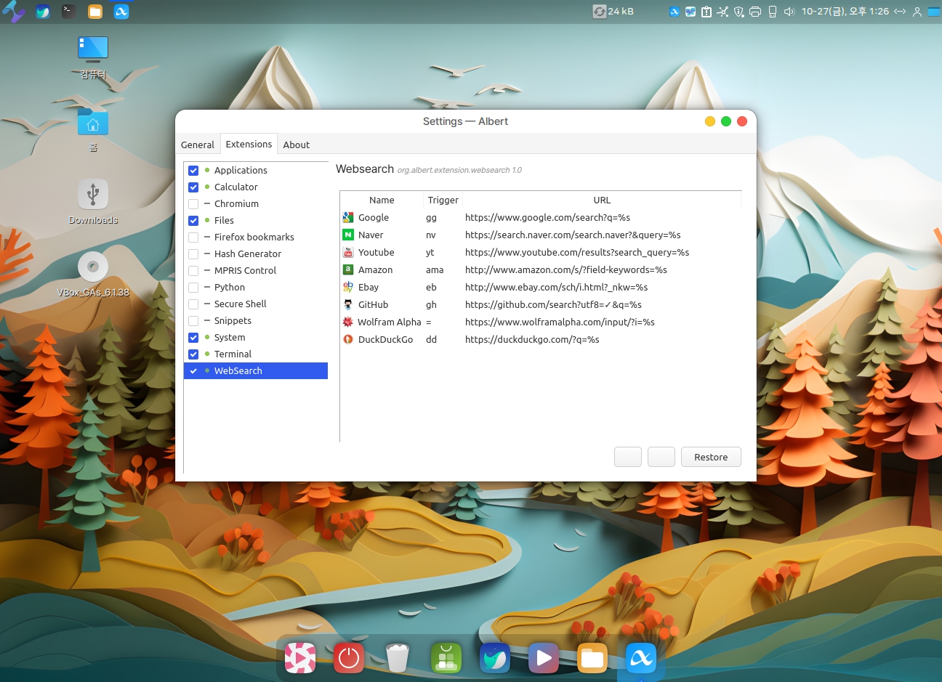Enable the Chromium extension checkbox
942x682 pixels.
[193, 204]
